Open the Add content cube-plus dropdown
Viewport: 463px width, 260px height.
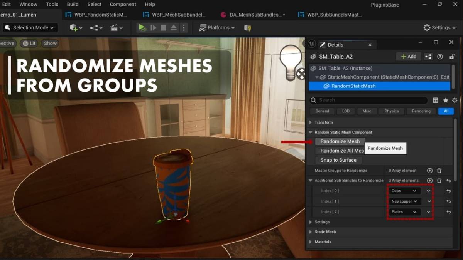[x=76, y=28]
